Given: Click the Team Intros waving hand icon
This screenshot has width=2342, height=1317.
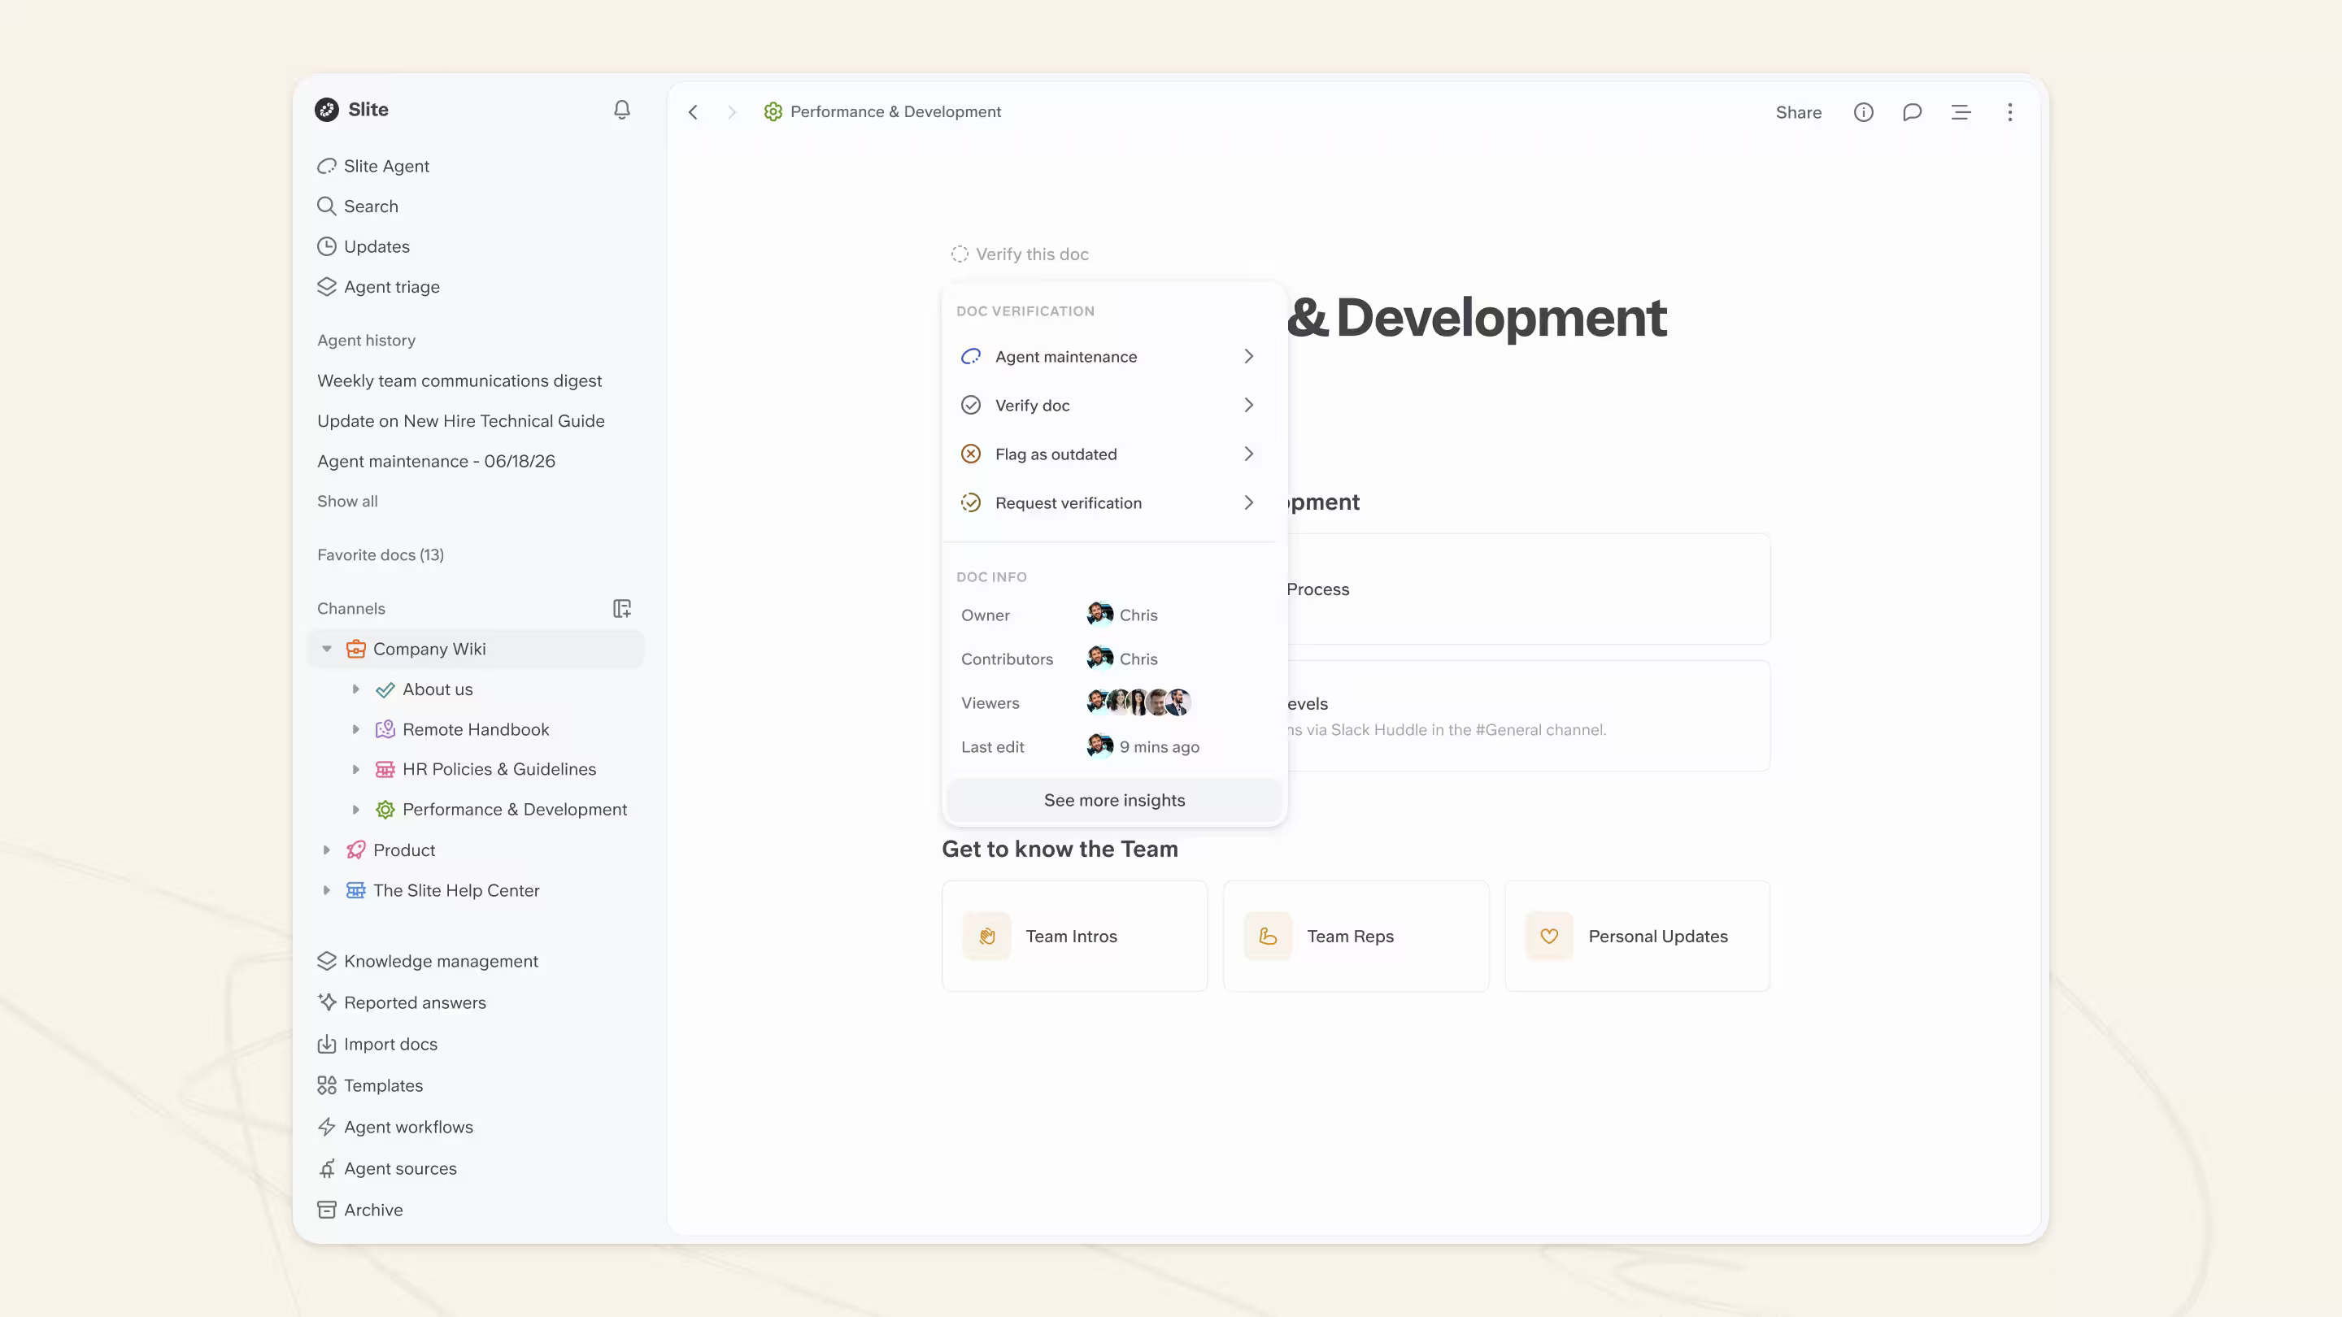Looking at the screenshot, I should (987, 937).
